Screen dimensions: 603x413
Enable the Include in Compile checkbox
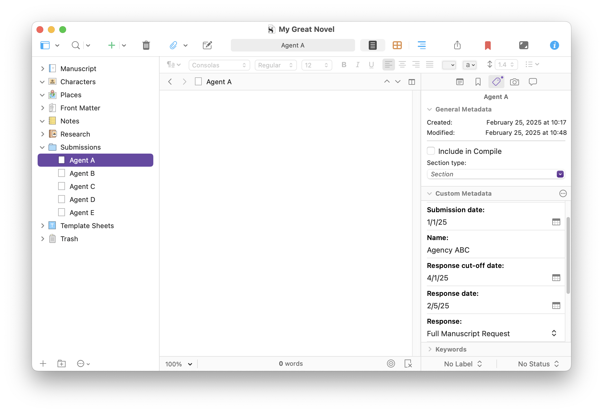[x=431, y=151]
